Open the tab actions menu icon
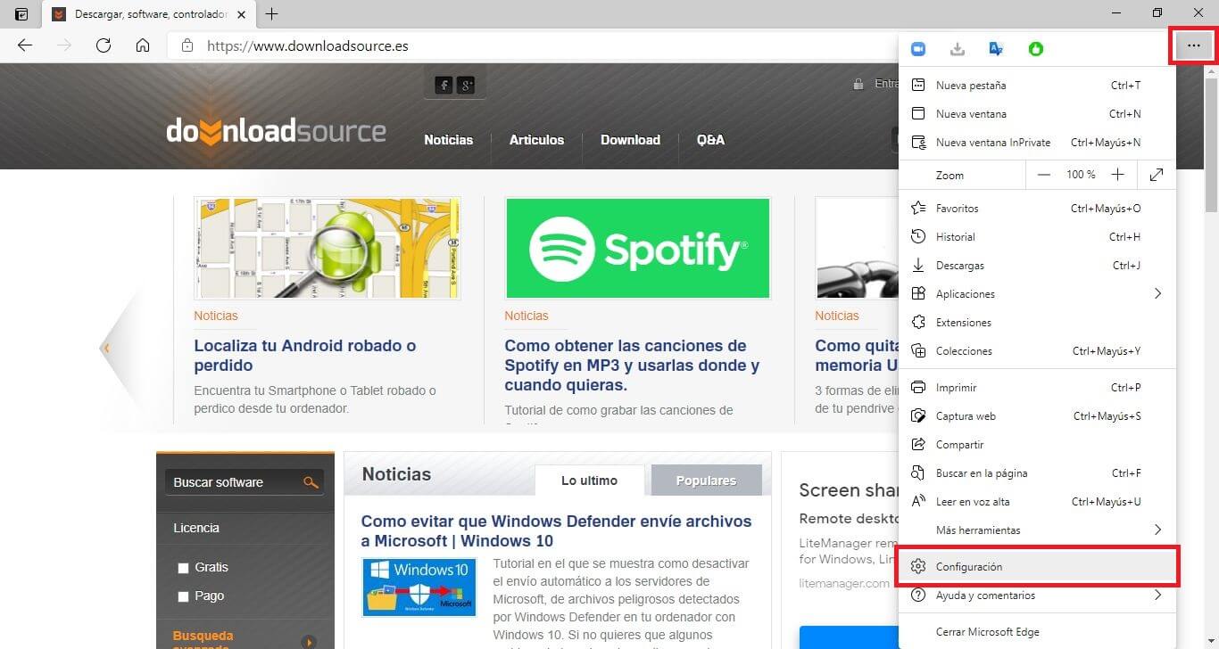The width and height of the screenshot is (1219, 649). click(21, 14)
